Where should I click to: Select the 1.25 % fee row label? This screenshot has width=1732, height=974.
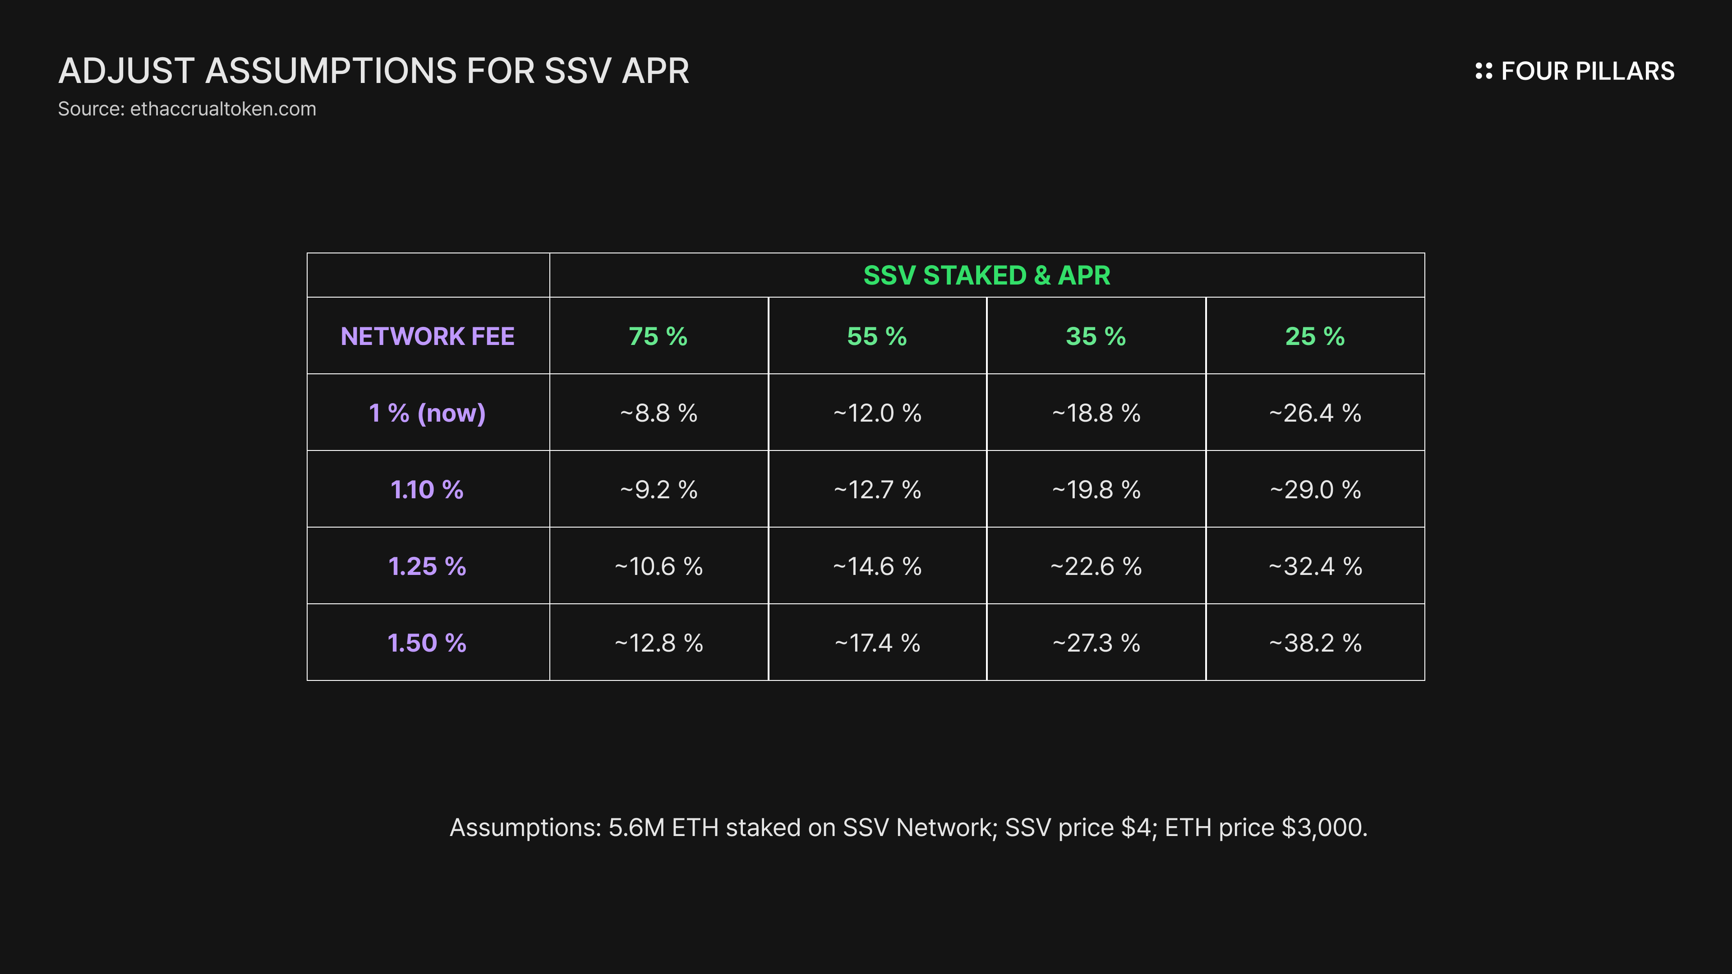(x=428, y=566)
